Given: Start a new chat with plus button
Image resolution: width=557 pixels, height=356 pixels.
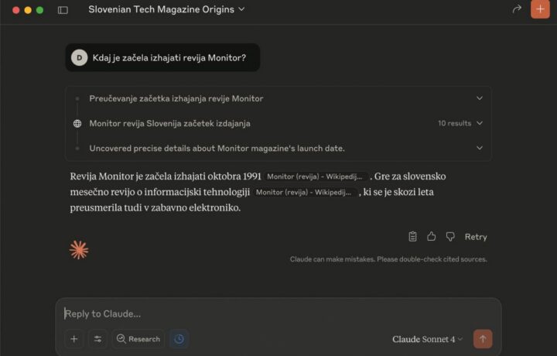Looking at the screenshot, I should [540, 9].
